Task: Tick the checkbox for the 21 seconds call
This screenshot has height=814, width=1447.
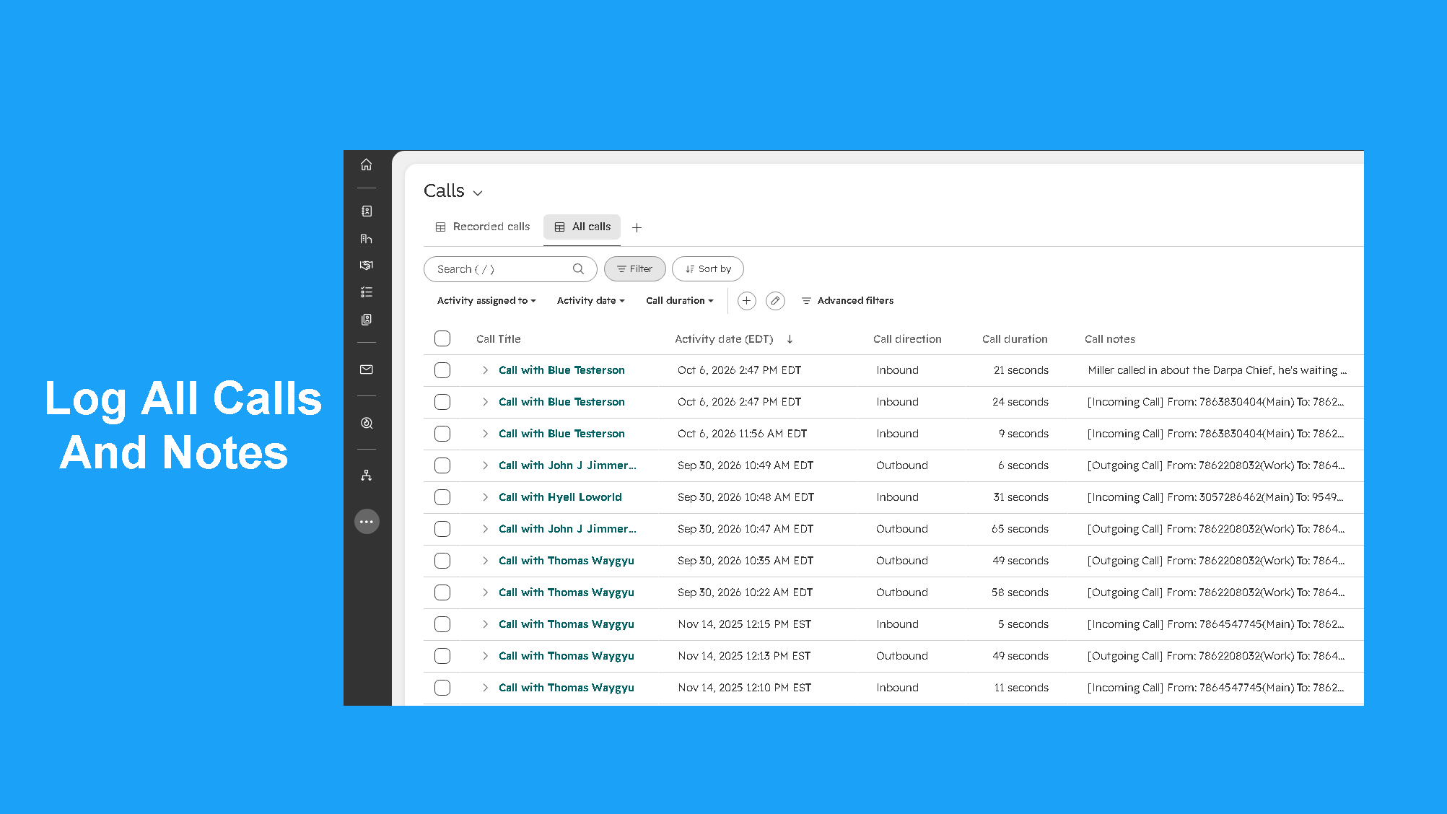Action: coord(442,370)
